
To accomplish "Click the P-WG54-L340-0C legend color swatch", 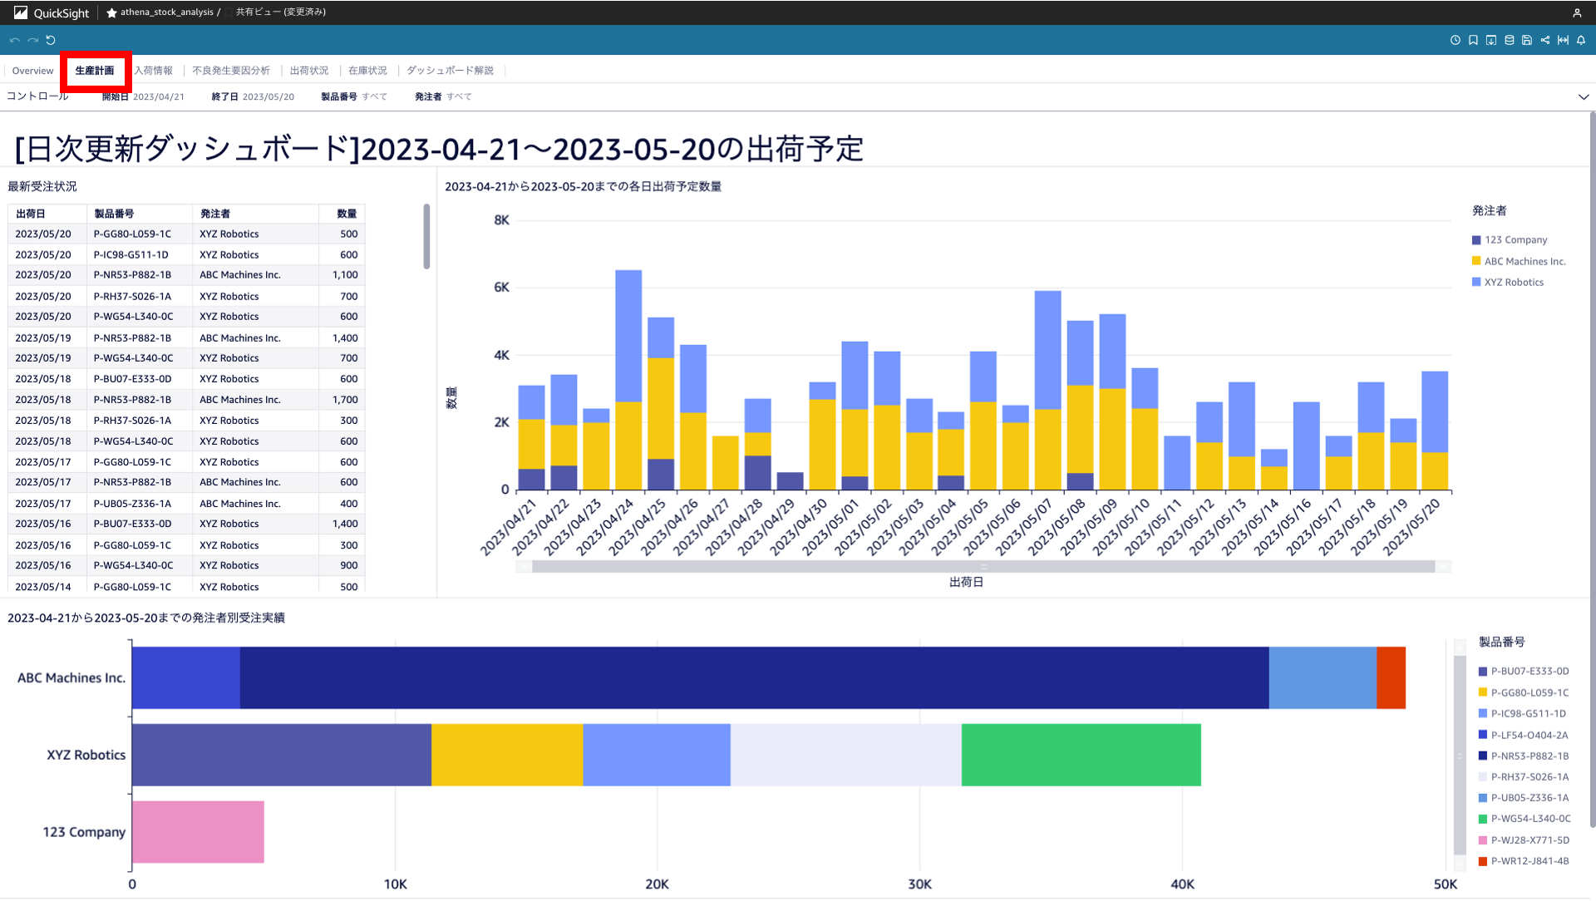I will (x=1483, y=819).
